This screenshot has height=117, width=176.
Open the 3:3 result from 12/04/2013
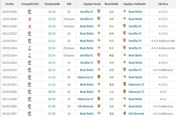click(x=111, y=70)
